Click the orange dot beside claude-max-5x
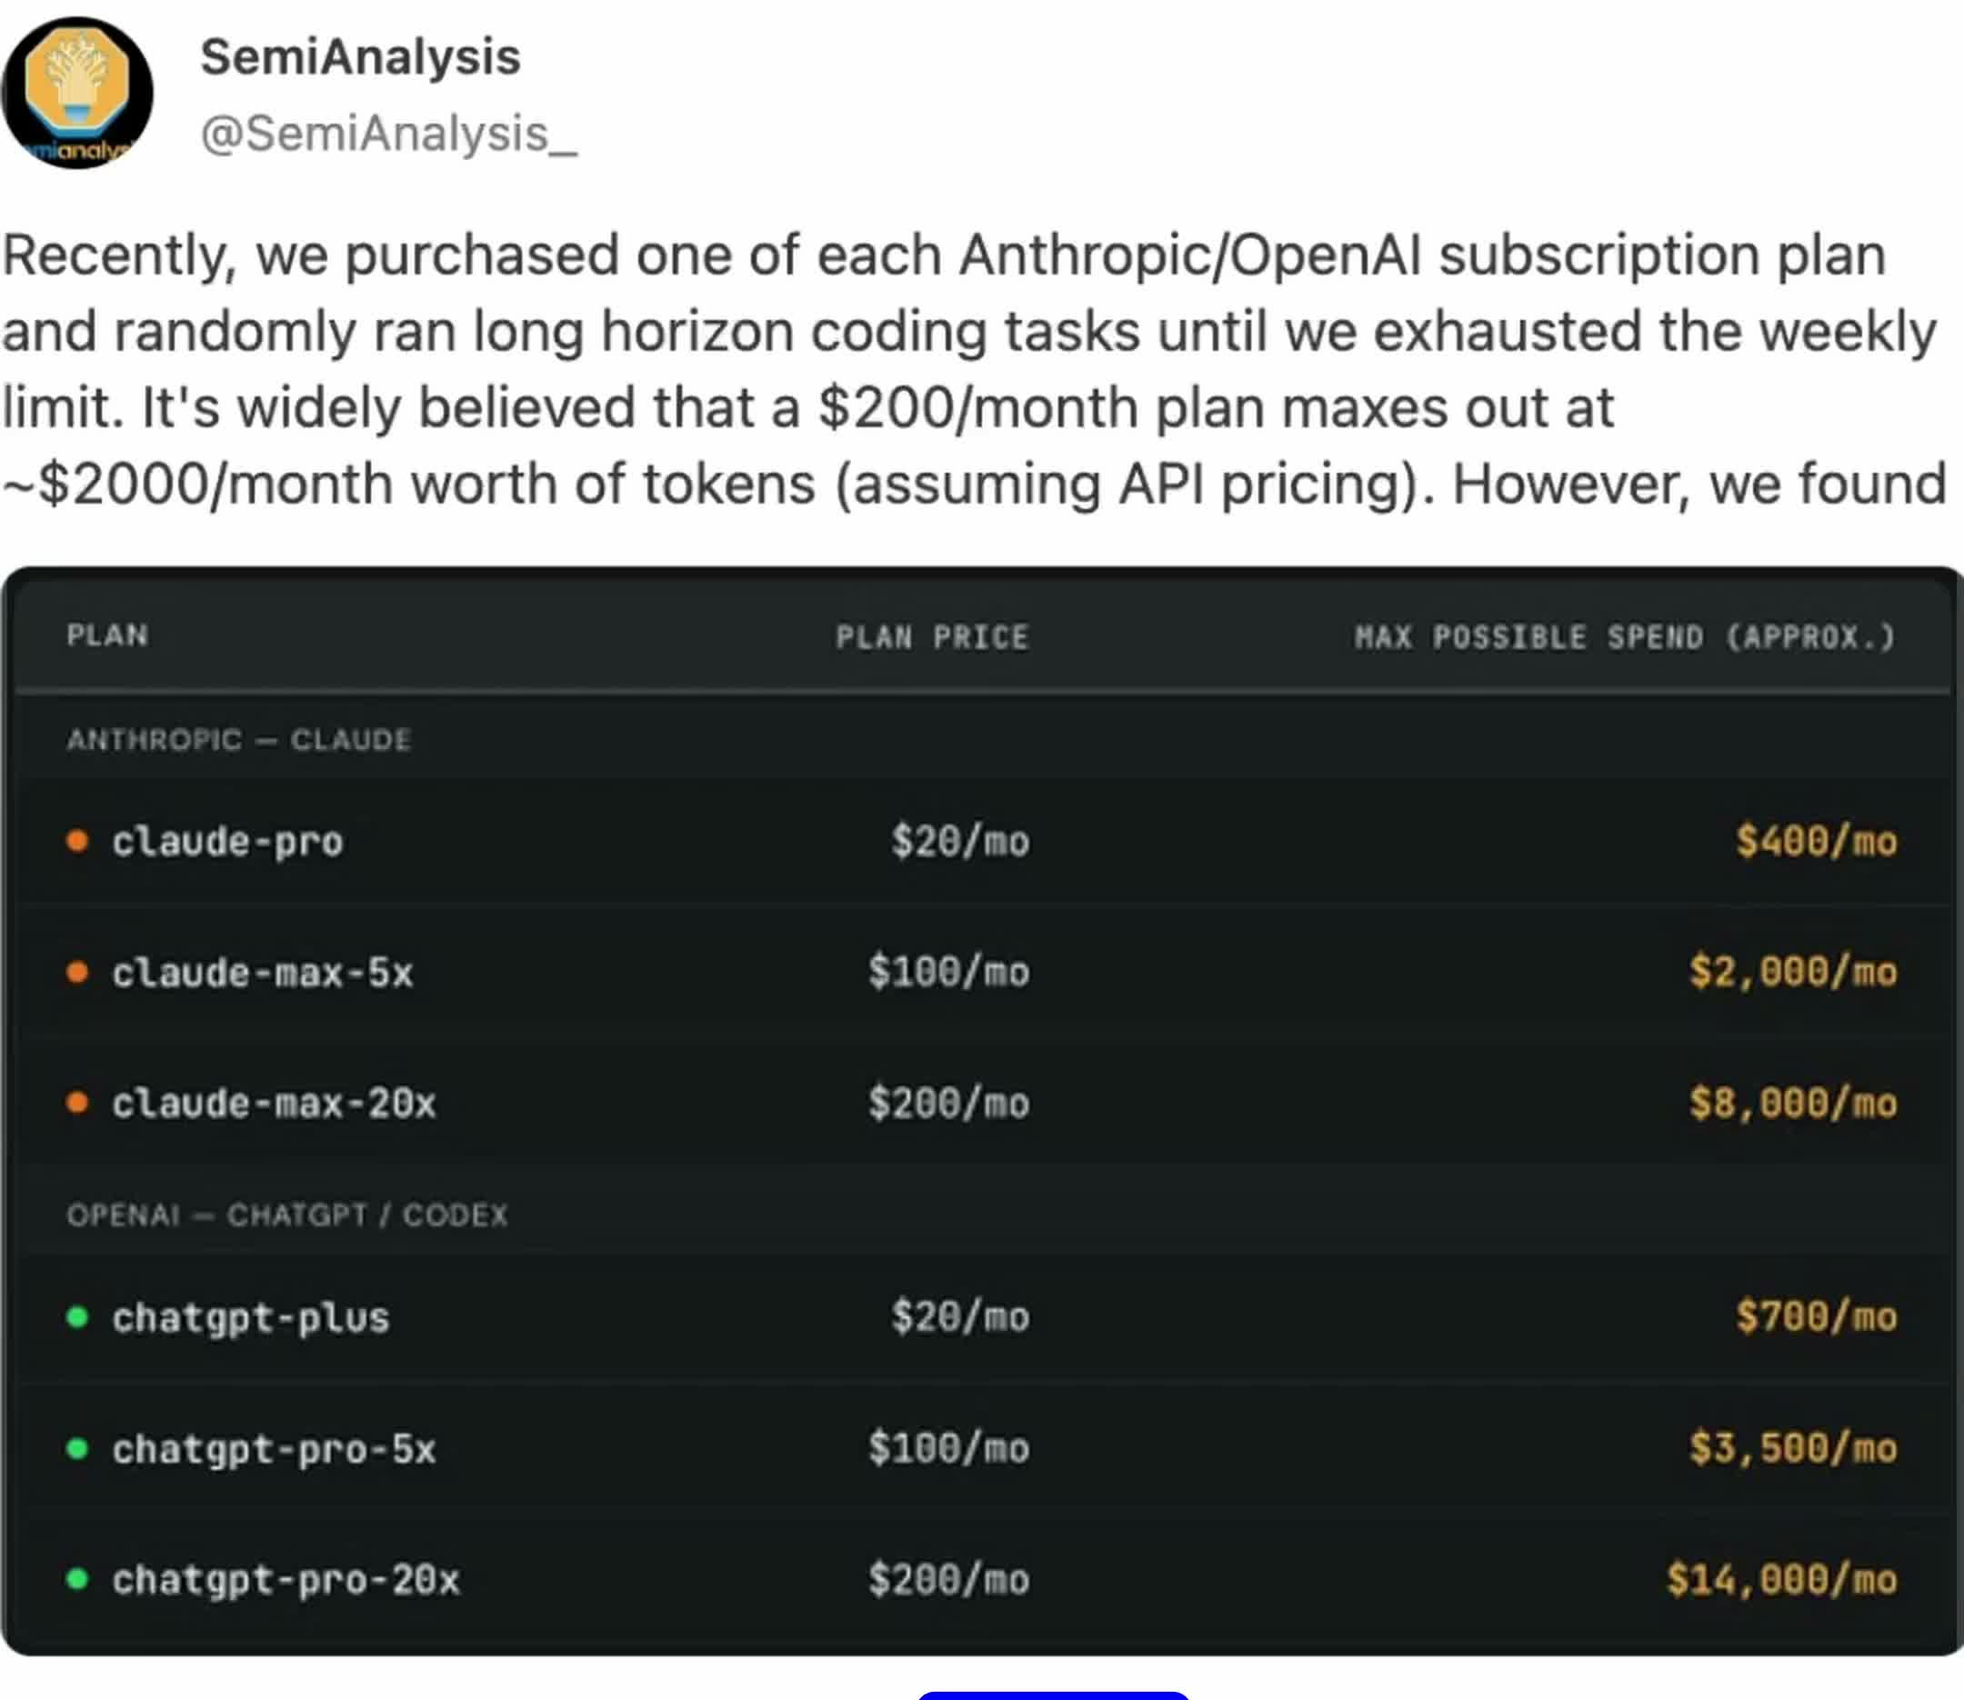 (78, 972)
